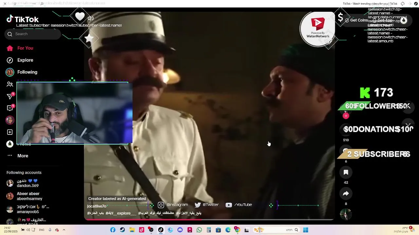The image size is (419, 235).
Task: Click the Creator labeled as AI-generated label
Action: (117, 198)
